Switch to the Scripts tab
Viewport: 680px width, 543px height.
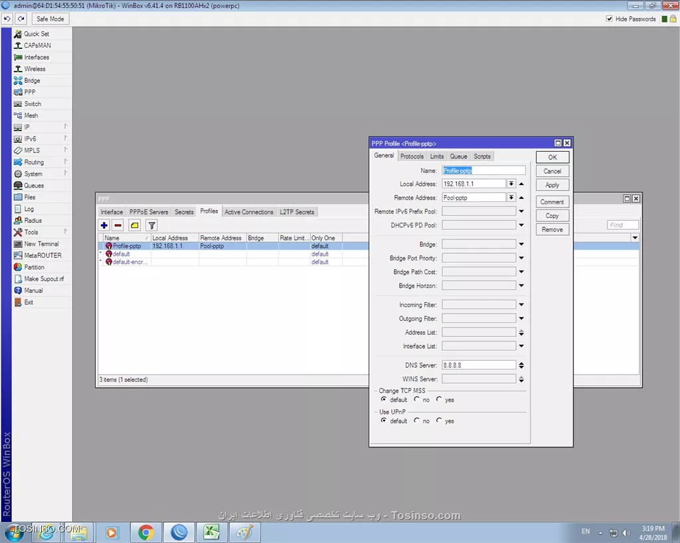click(x=482, y=156)
